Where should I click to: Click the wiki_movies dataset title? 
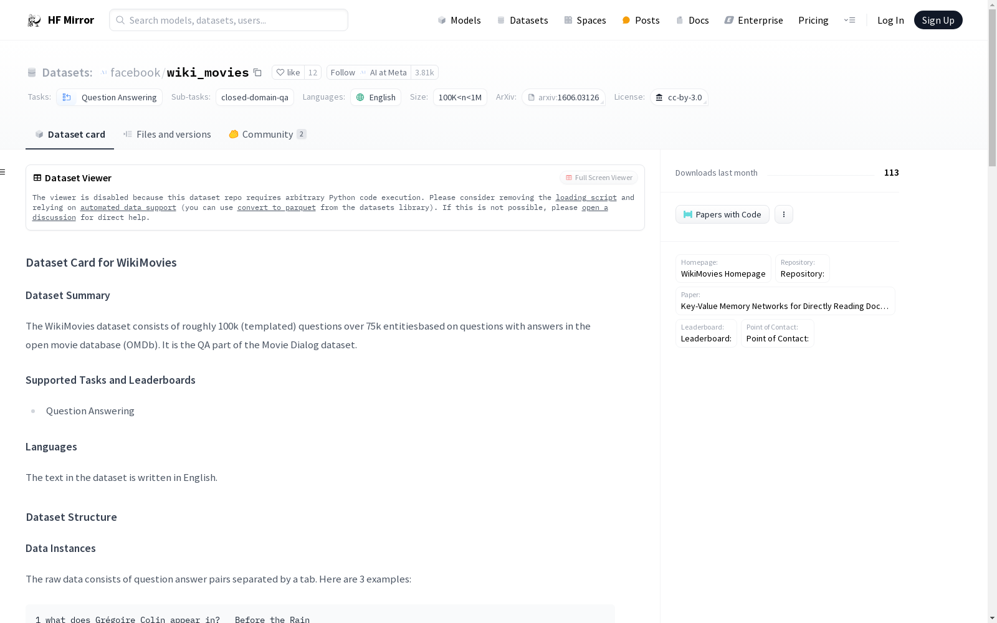(x=208, y=72)
